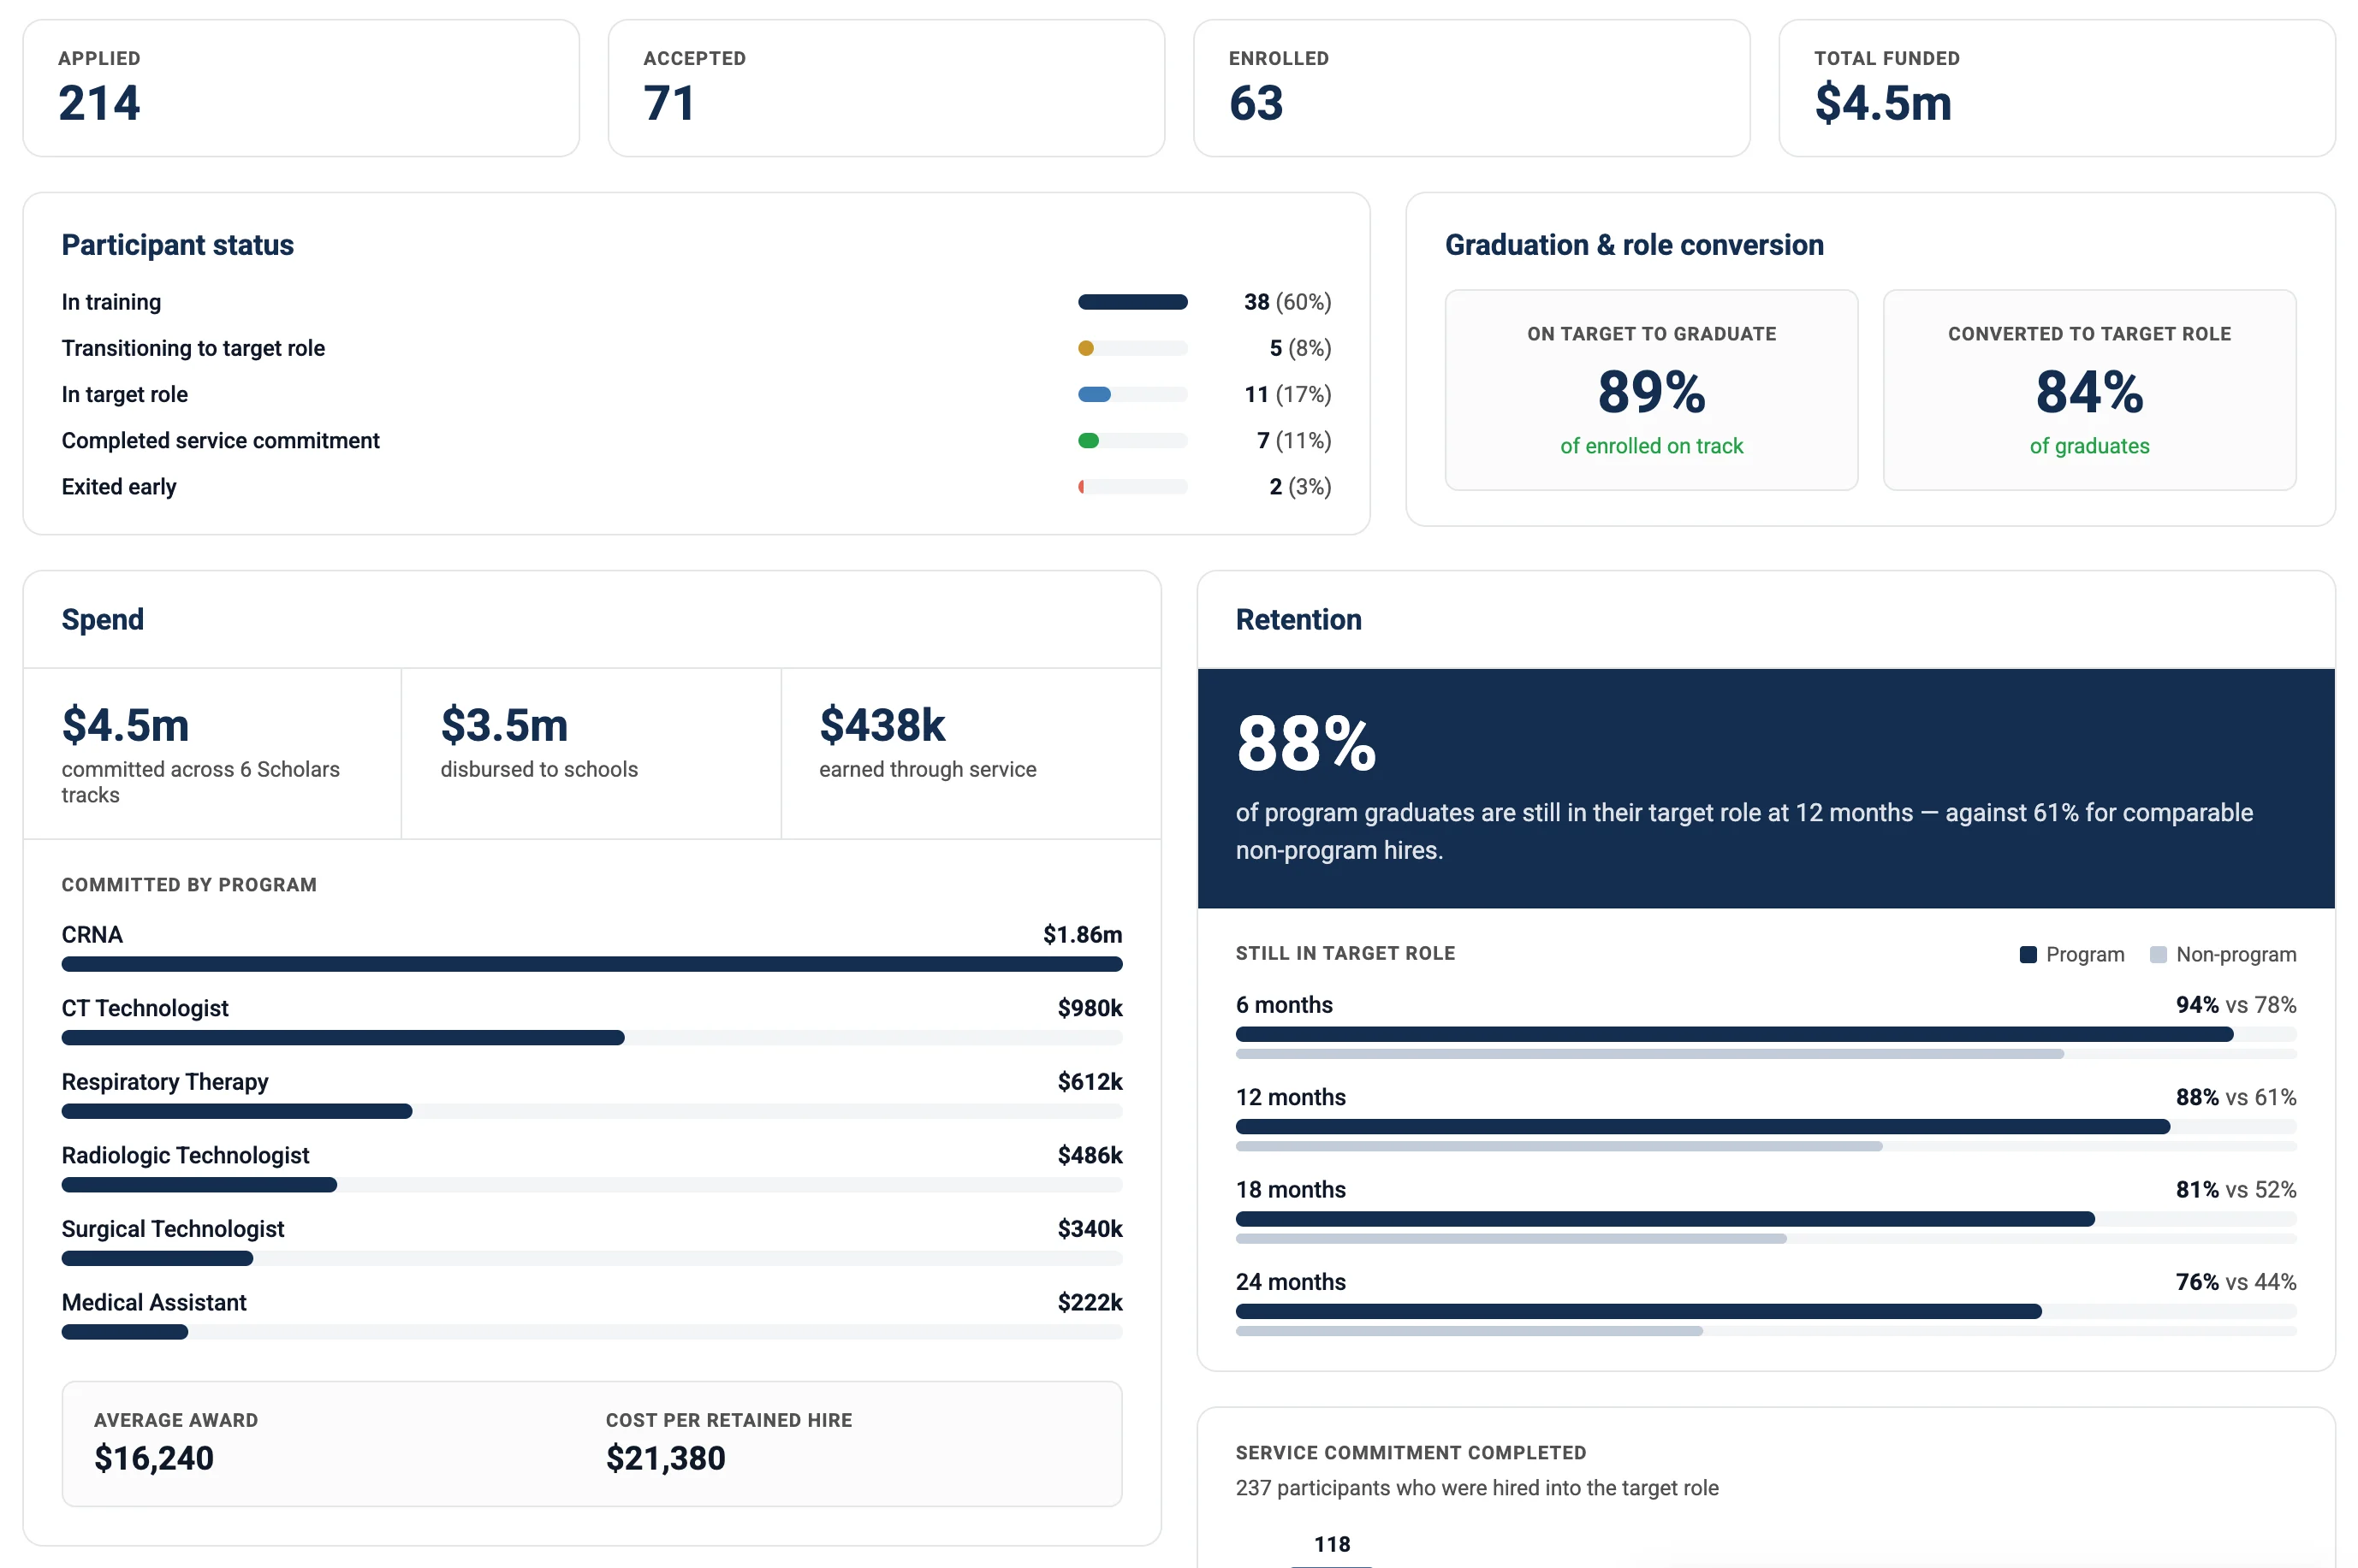2358x1568 pixels.
Task: Click the Spend section heading
Action: click(x=103, y=619)
